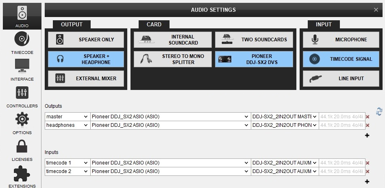Remove the master output row
385x188 pixels.
click(x=368, y=117)
